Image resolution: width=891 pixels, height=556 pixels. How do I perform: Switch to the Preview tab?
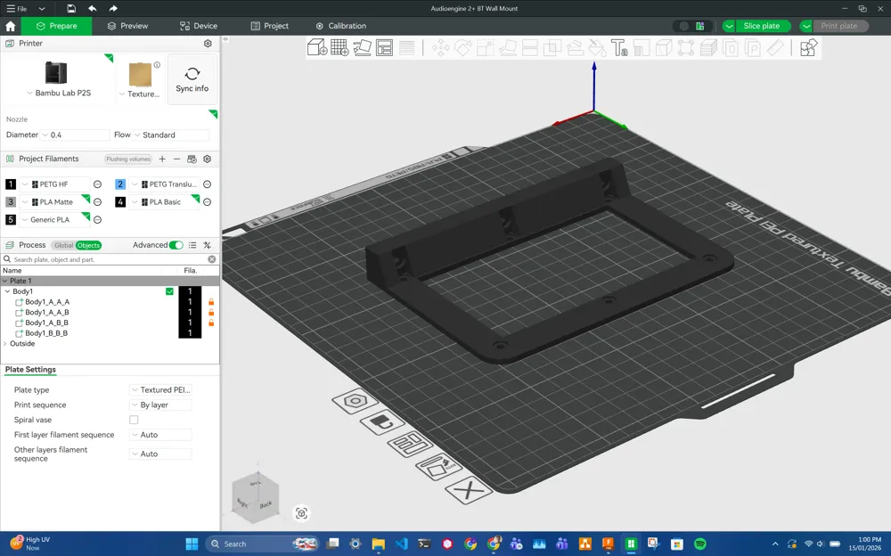(x=127, y=26)
